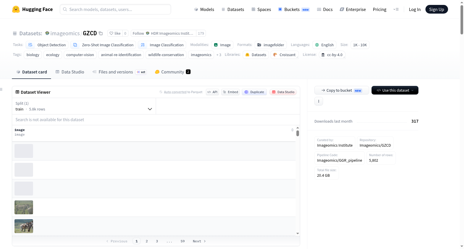Click the imagefolder format tag
Image resolution: width=464 pixels, height=249 pixels.
271,45
